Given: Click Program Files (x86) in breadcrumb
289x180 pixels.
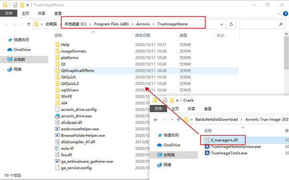Looking at the screenshot, I should [x=111, y=24].
